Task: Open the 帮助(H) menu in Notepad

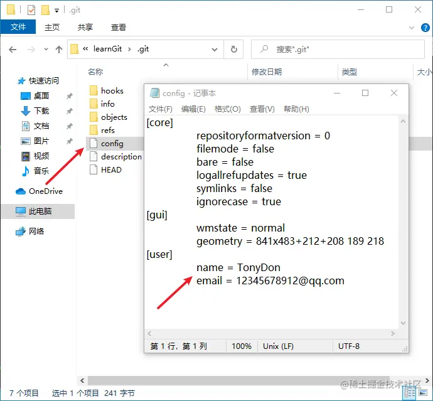Action: pos(296,109)
